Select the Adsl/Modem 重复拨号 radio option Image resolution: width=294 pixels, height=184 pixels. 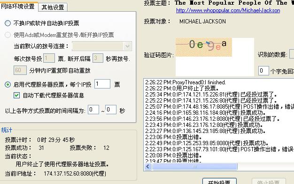pyautogui.click(x=8, y=35)
